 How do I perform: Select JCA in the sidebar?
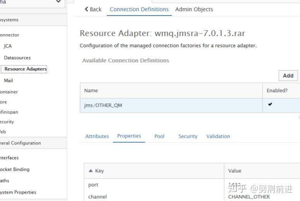click(8, 46)
